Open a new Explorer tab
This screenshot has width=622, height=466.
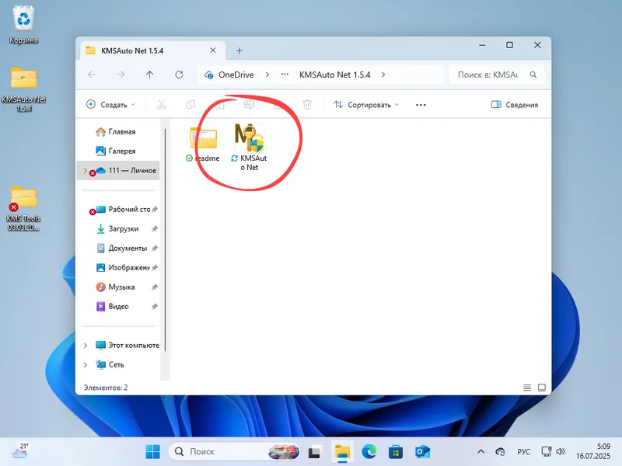pos(241,48)
